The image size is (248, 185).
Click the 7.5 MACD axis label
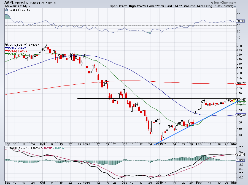(x=241, y=147)
